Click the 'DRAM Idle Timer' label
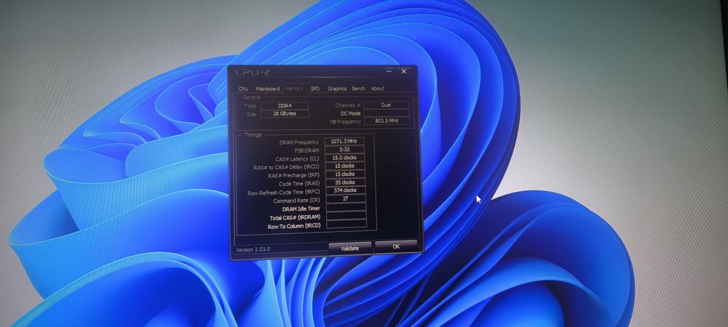 (x=301, y=209)
